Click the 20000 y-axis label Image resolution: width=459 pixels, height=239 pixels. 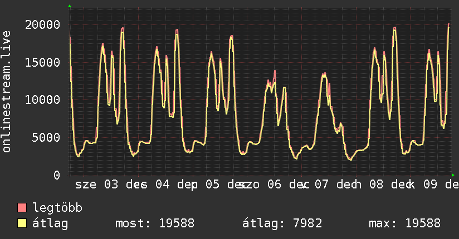tap(43, 24)
